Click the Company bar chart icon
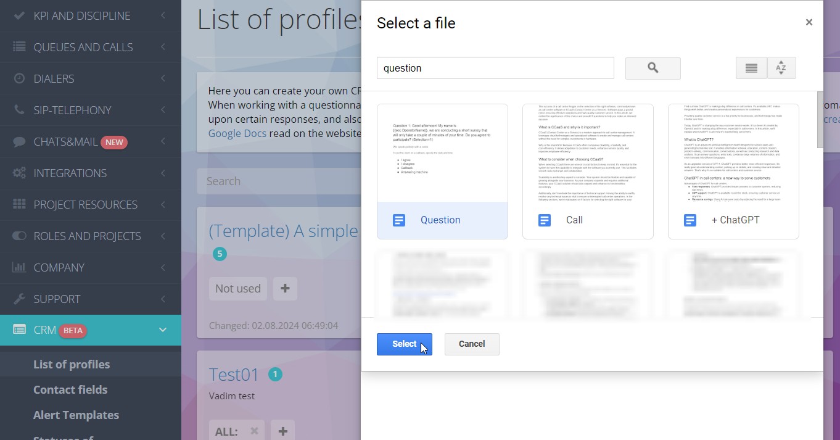 tap(19, 267)
